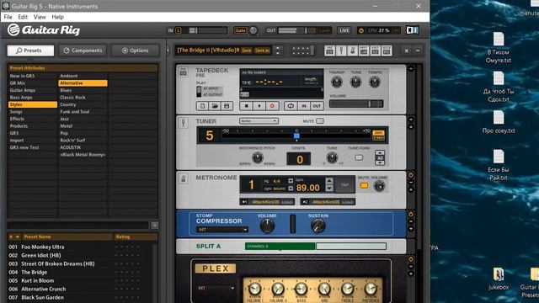Click the Save as preset button
539x303 pixels.
262,50
